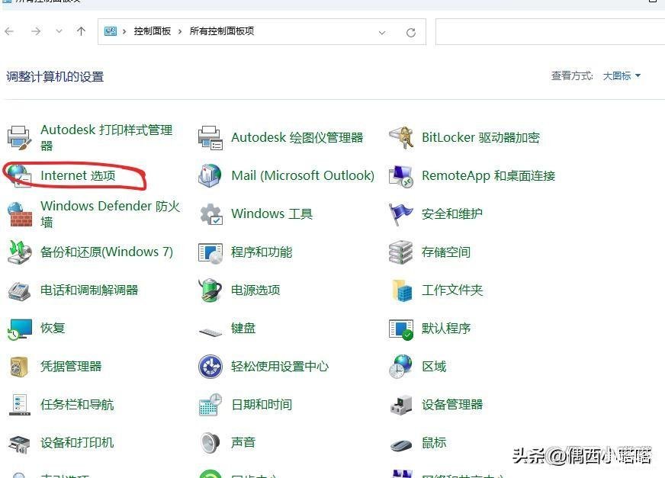Screen dimensions: 665x478
Task: Open the Windows Defender 防火墙 brick wall icon
Action: click(20, 213)
